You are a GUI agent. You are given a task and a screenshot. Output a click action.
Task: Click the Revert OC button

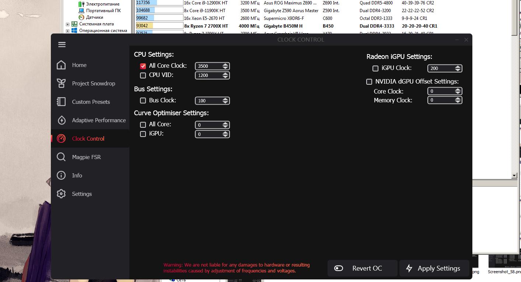363,268
